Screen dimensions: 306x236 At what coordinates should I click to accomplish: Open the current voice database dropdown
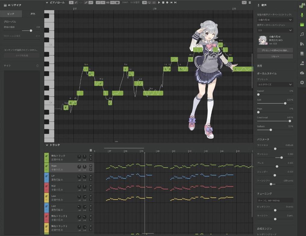click(275, 20)
